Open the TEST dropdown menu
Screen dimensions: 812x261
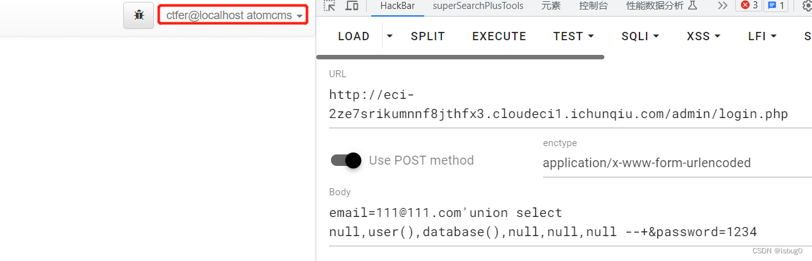(574, 36)
